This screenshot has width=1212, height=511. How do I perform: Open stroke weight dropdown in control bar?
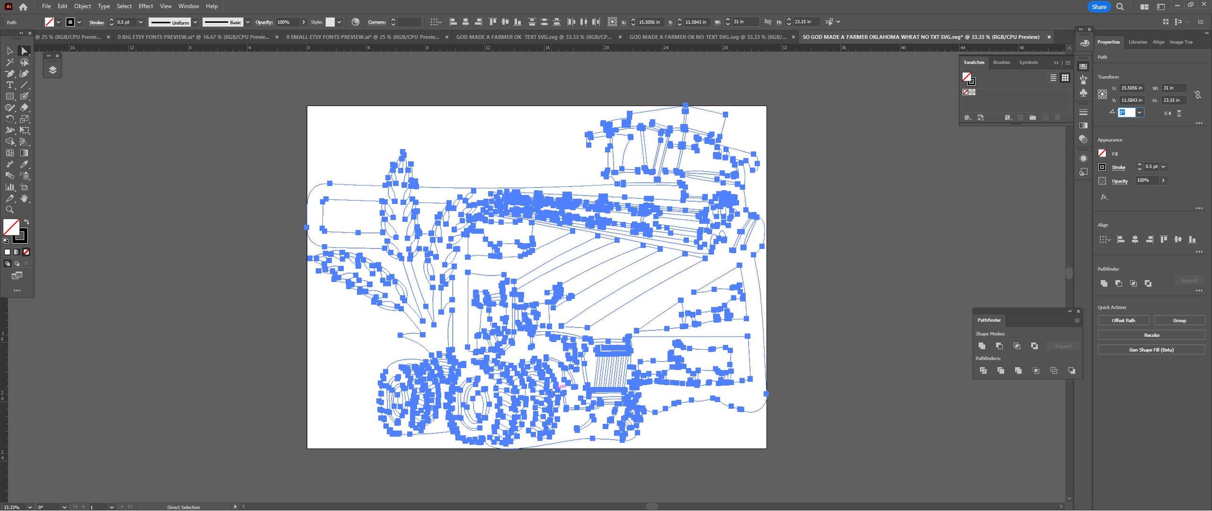[x=141, y=22]
